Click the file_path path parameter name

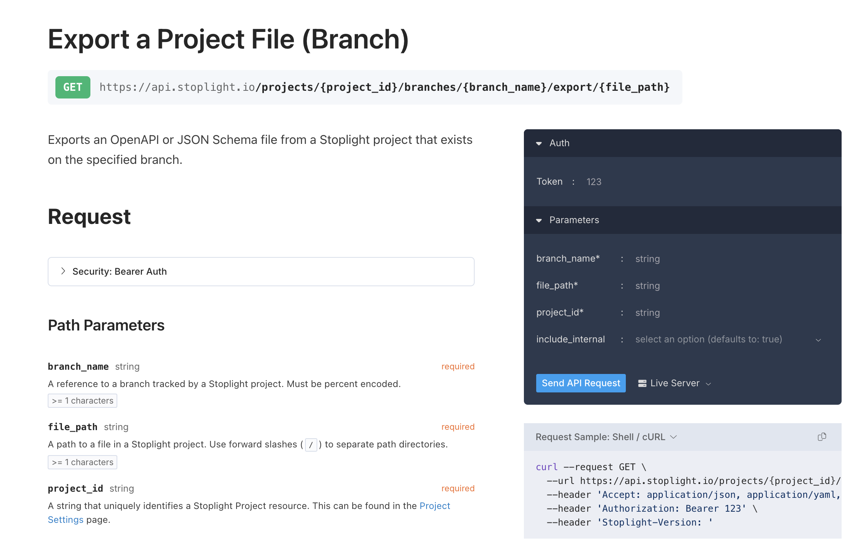[73, 427]
